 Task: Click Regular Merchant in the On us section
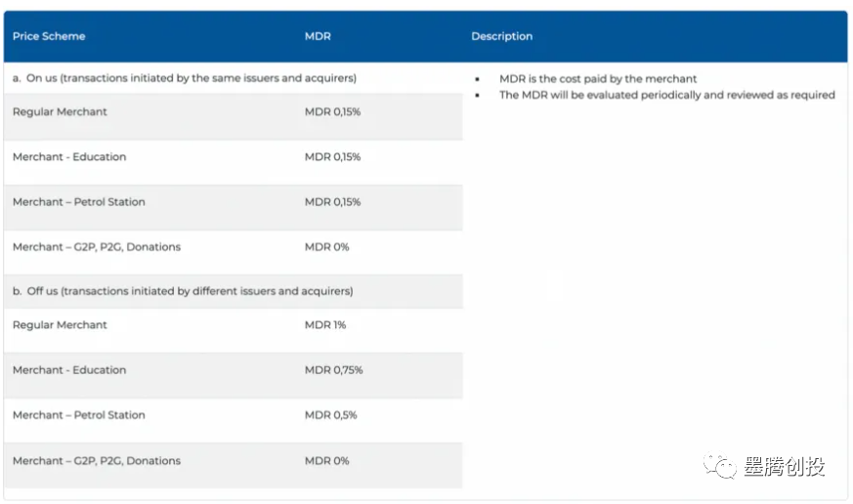(x=60, y=111)
